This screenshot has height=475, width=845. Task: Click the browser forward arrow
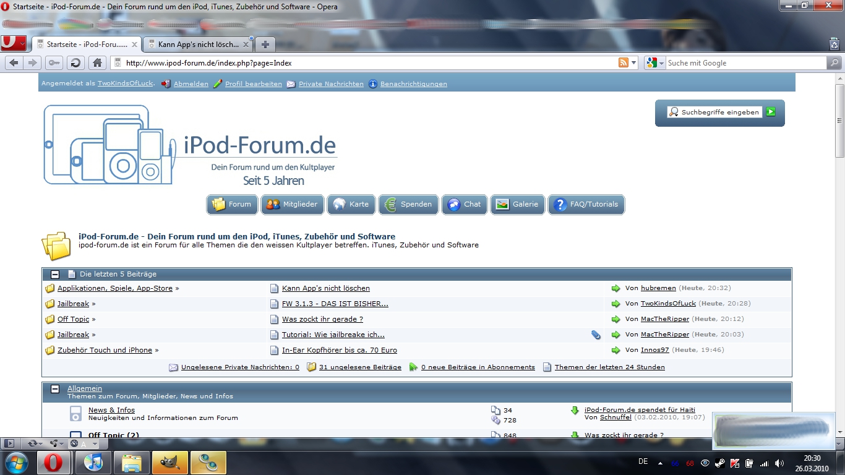(x=33, y=62)
